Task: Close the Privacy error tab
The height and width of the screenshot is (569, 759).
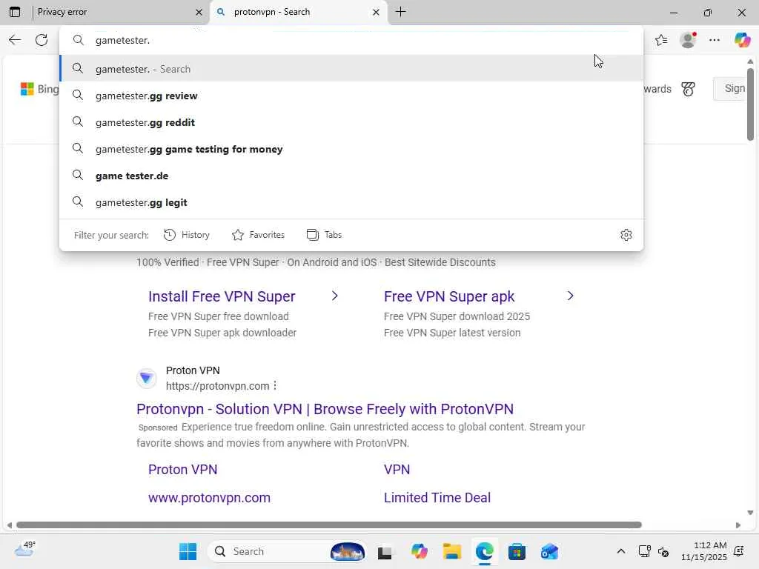Action: click(199, 13)
